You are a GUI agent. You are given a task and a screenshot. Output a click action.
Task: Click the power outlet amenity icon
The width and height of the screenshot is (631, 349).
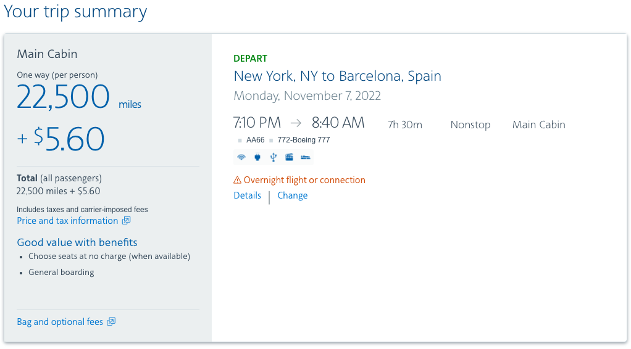coord(257,157)
